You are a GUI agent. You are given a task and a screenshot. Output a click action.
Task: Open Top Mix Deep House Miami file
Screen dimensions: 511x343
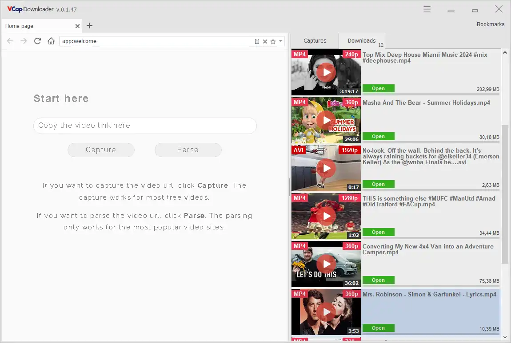[x=378, y=88]
